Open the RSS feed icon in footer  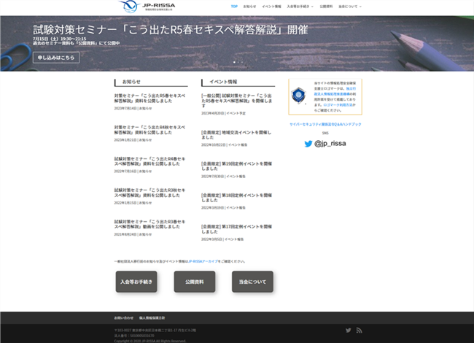point(359,331)
